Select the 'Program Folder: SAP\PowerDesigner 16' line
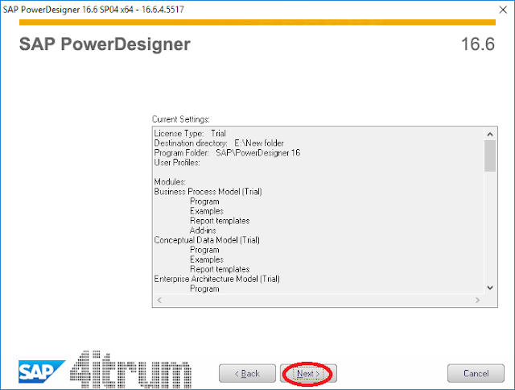Image resolution: width=515 pixels, height=390 pixels. coord(227,153)
